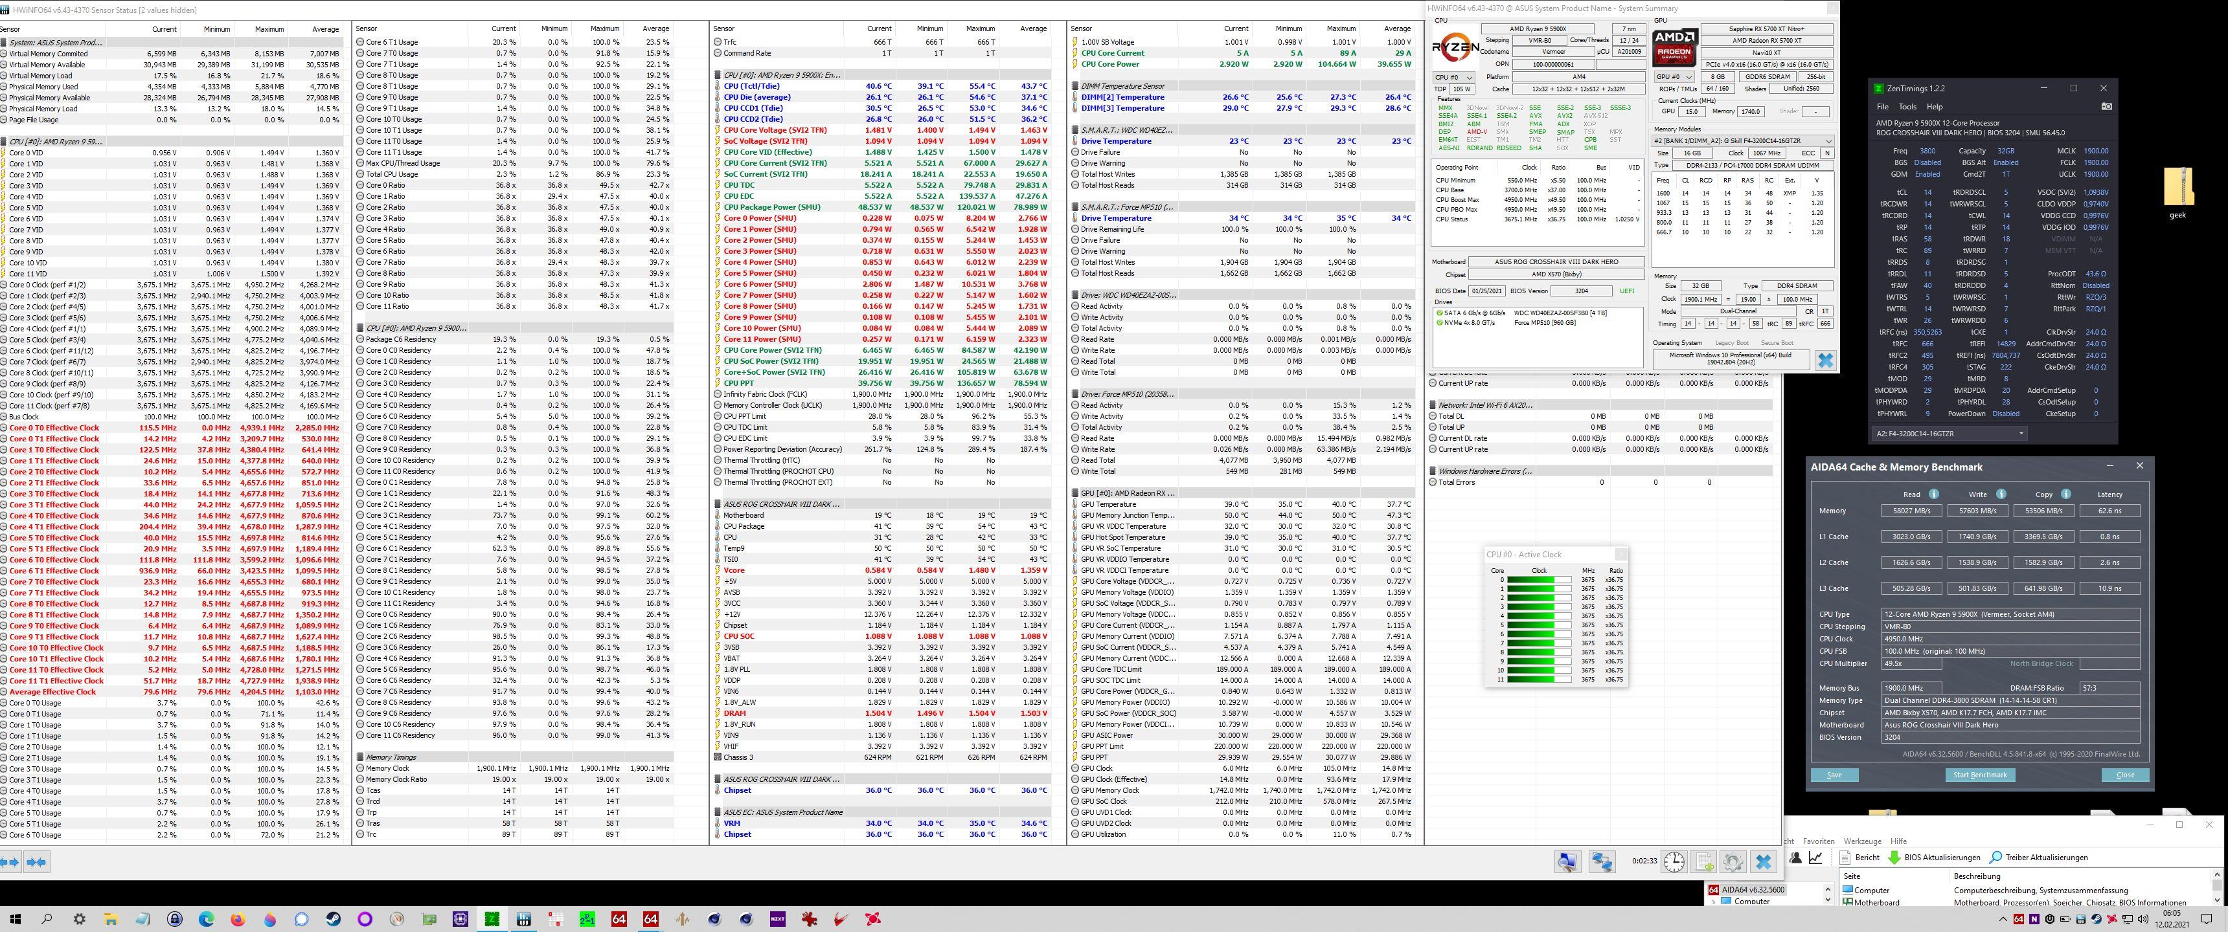2228x932 pixels.
Task: Click Treiber Aktualisierungen in AIDA64
Action: (2038, 858)
